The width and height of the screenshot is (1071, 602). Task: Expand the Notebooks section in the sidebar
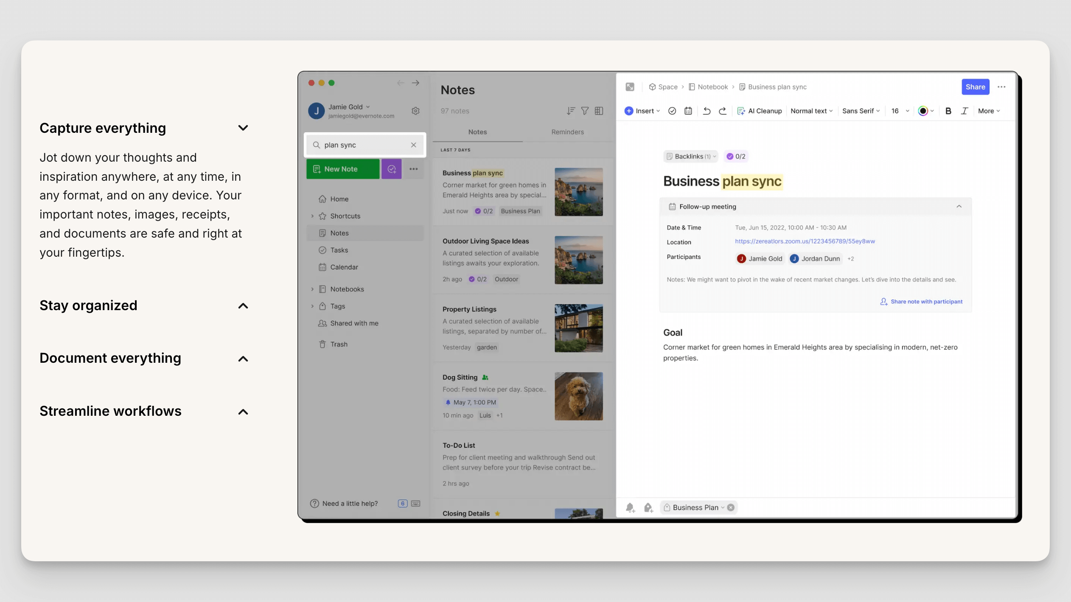tap(312, 289)
